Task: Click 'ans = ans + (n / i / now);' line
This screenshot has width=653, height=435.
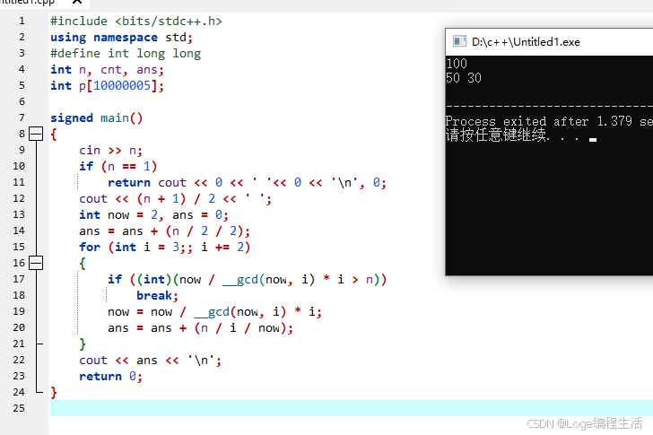Action: tap(200, 328)
